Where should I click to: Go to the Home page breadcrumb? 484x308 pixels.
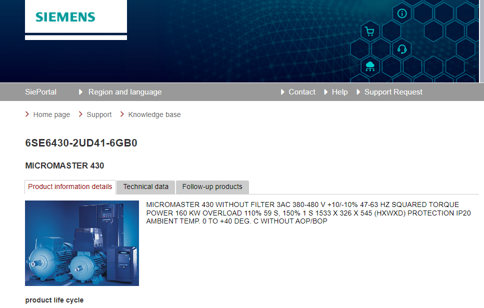(51, 114)
